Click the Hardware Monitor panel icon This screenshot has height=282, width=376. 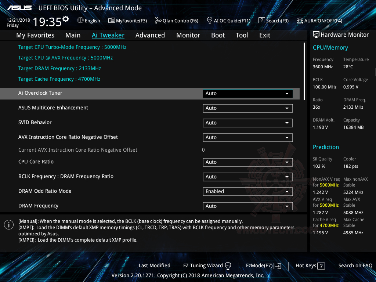pyautogui.click(x=316, y=35)
